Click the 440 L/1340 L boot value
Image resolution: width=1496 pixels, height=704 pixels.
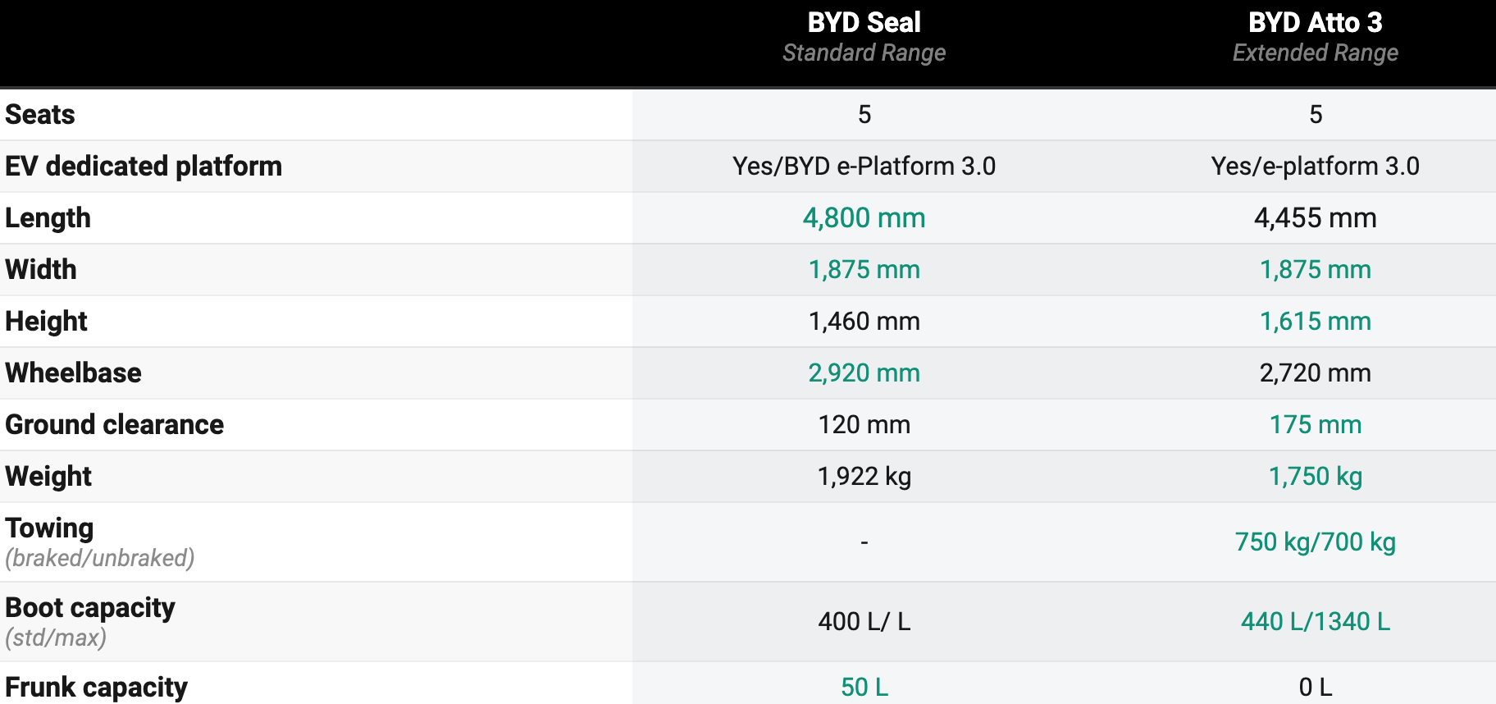coord(1315,622)
